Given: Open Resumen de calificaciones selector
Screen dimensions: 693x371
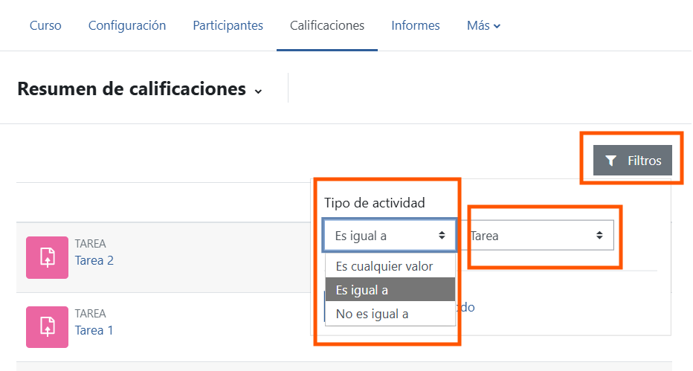Looking at the screenshot, I should [140, 88].
